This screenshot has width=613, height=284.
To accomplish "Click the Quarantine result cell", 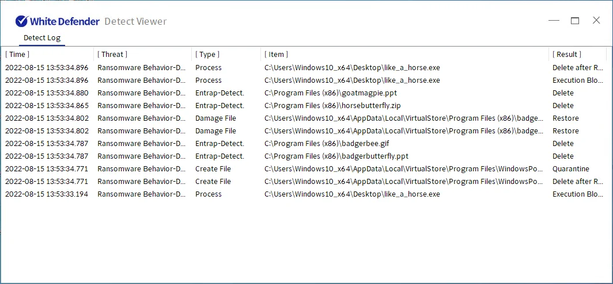I will click(570, 168).
